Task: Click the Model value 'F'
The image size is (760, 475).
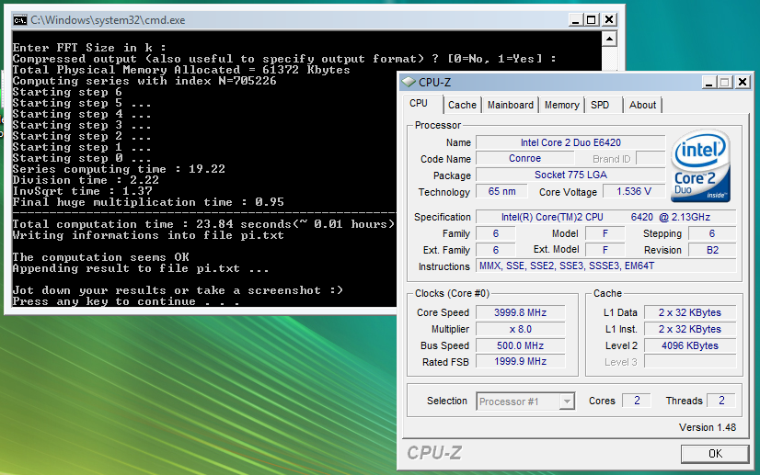Action: (x=605, y=233)
